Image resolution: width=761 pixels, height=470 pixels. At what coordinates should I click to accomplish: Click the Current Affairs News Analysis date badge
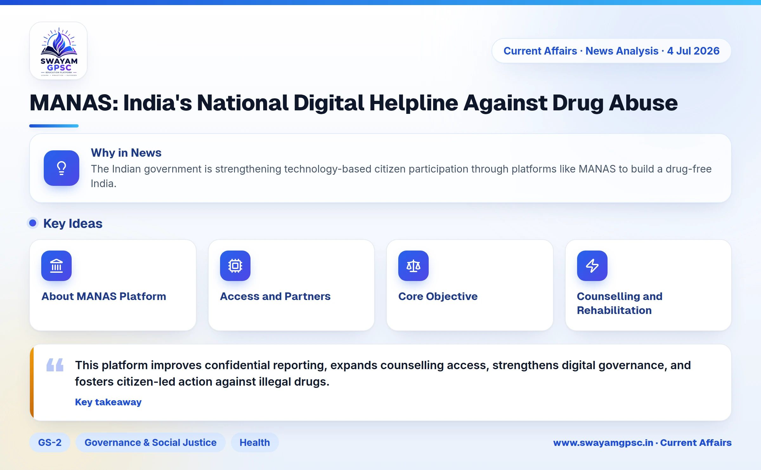coord(611,51)
